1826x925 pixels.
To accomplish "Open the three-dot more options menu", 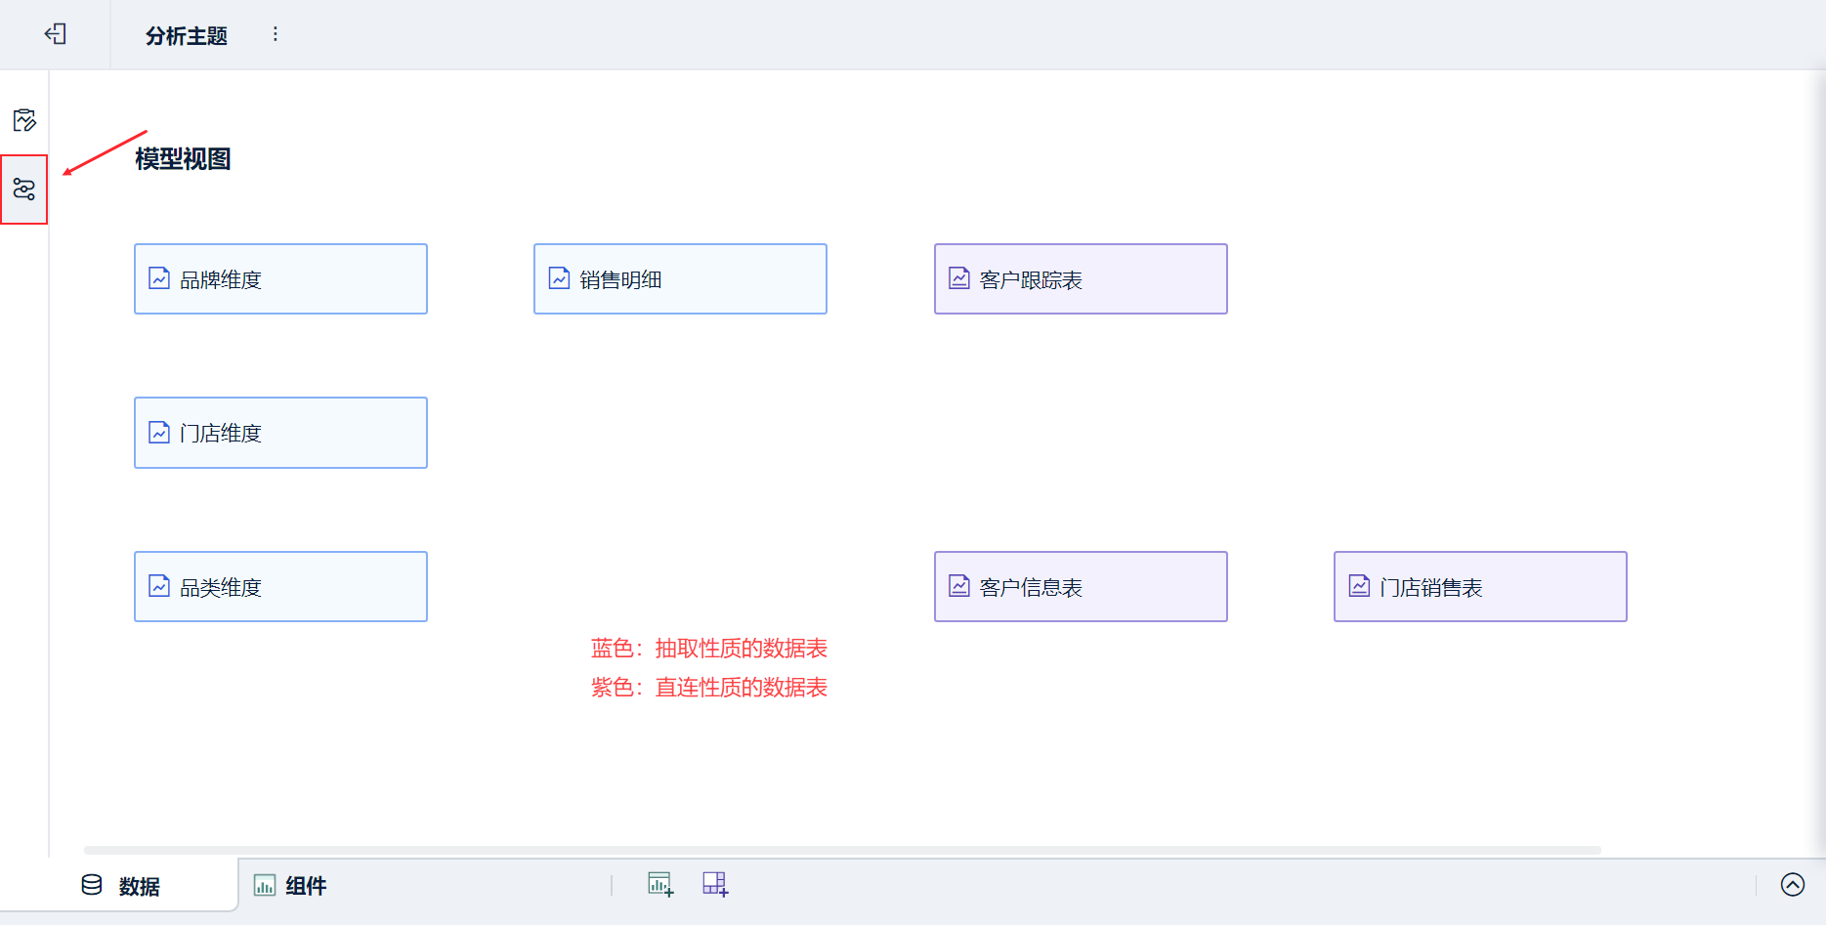I will (x=276, y=34).
